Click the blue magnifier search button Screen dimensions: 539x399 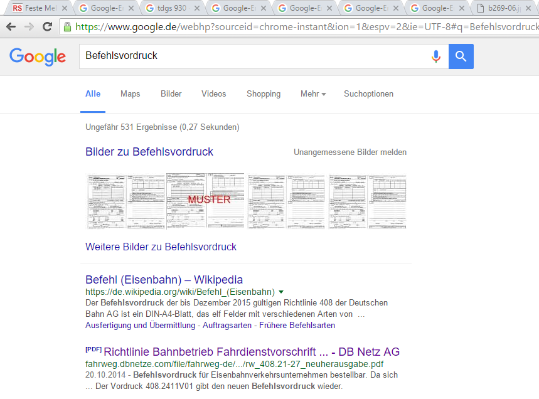(461, 56)
